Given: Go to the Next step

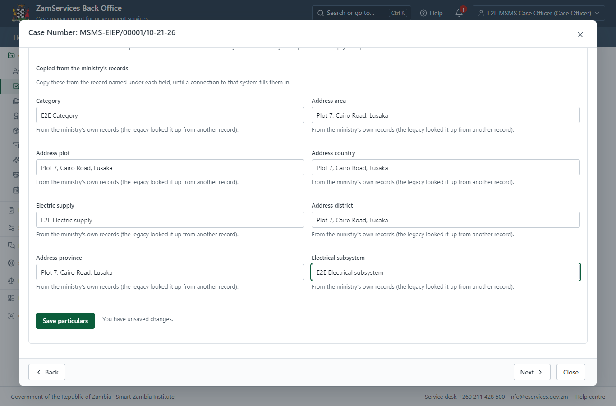Looking at the screenshot, I should pyautogui.click(x=532, y=372).
